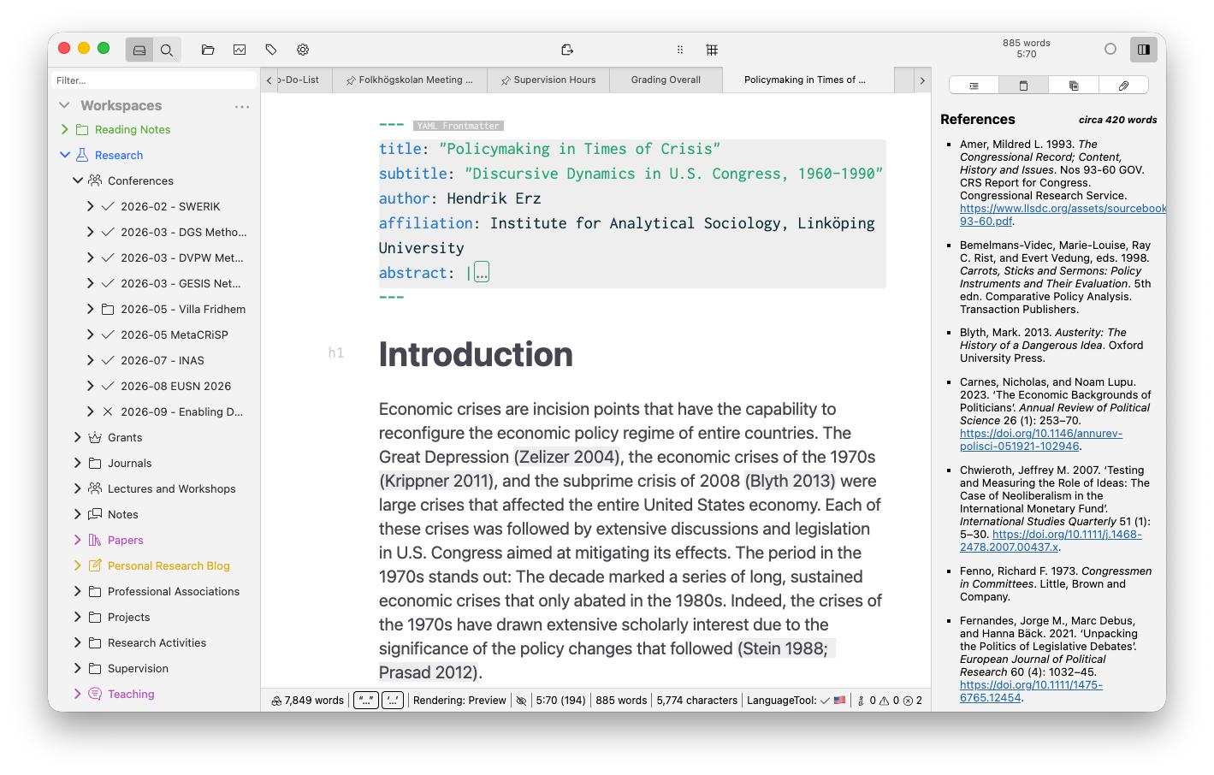The height and width of the screenshot is (775, 1214).
Task: Collapse the Conferences folder
Action: pyautogui.click(x=78, y=180)
